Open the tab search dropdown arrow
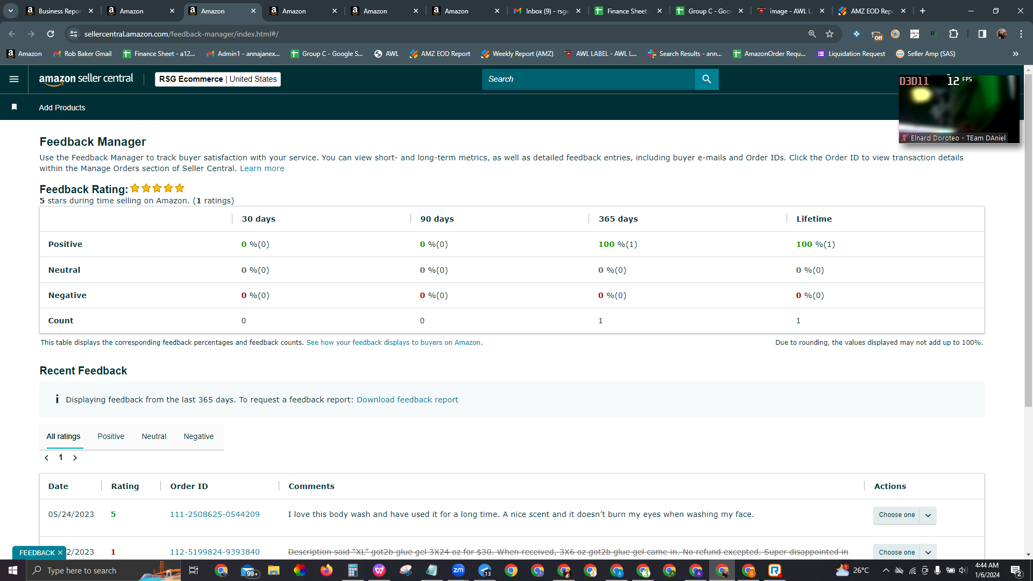Image resolution: width=1033 pixels, height=581 pixels. (11, 11)
